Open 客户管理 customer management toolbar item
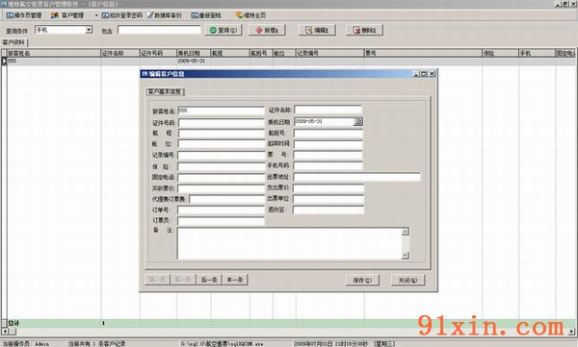This screenshot has height=347, width=578. tap(67, 15)
